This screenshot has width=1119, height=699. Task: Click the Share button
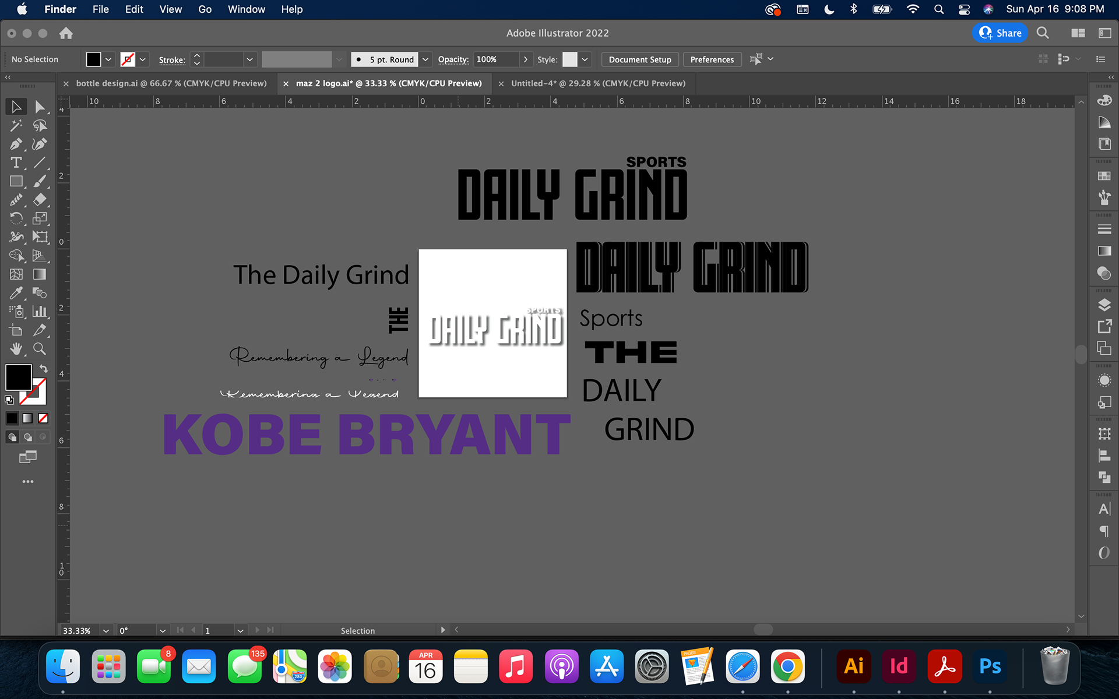pos(1000,33)
